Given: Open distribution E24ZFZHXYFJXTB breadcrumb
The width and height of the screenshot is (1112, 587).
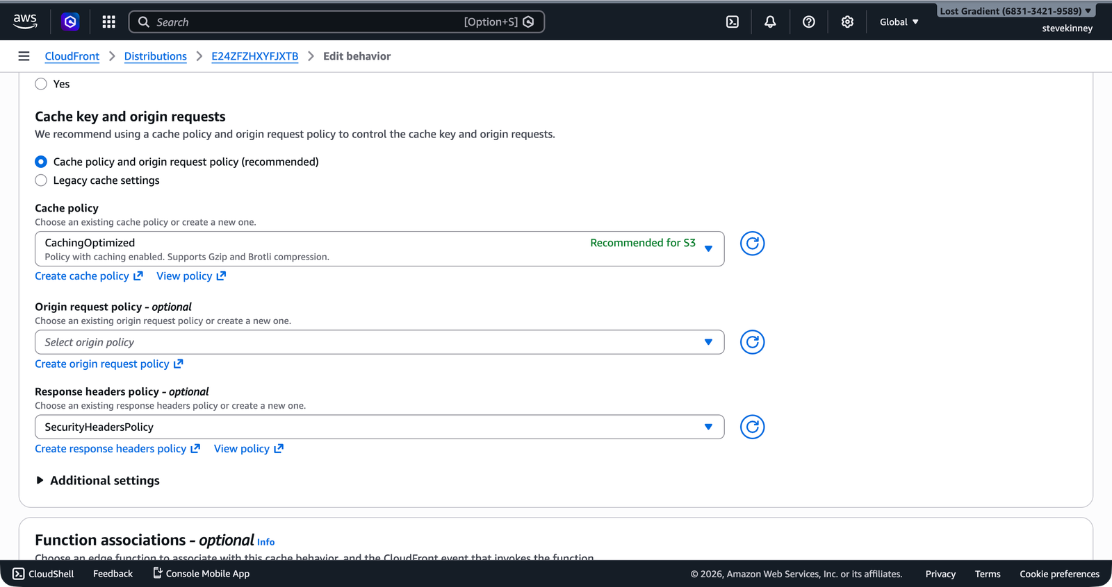Looking at the screenshot, I should (x=255, y=56).
